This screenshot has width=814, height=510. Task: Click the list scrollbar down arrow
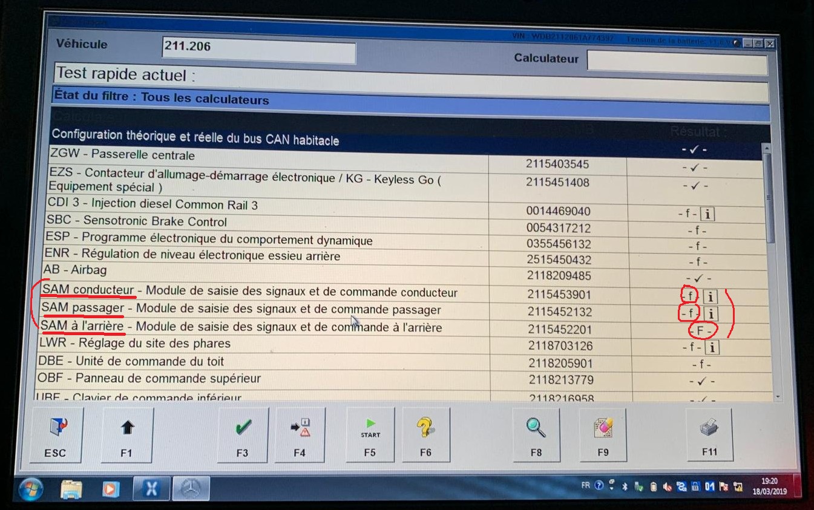(777, 397)
